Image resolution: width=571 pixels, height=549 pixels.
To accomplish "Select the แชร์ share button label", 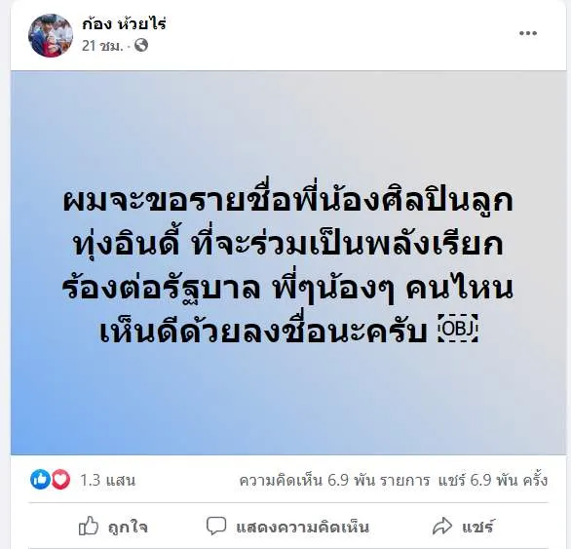I will 478,528.
